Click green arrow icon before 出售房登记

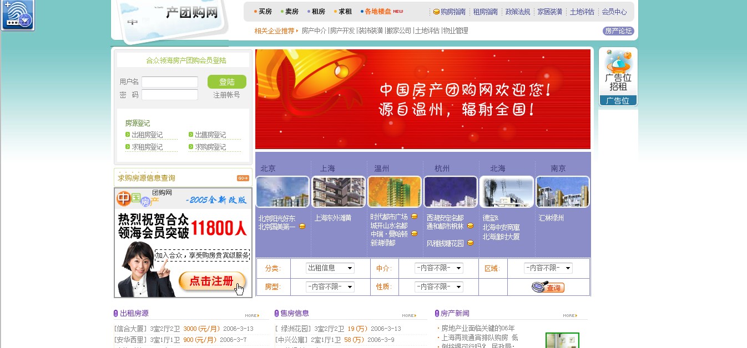191,135
